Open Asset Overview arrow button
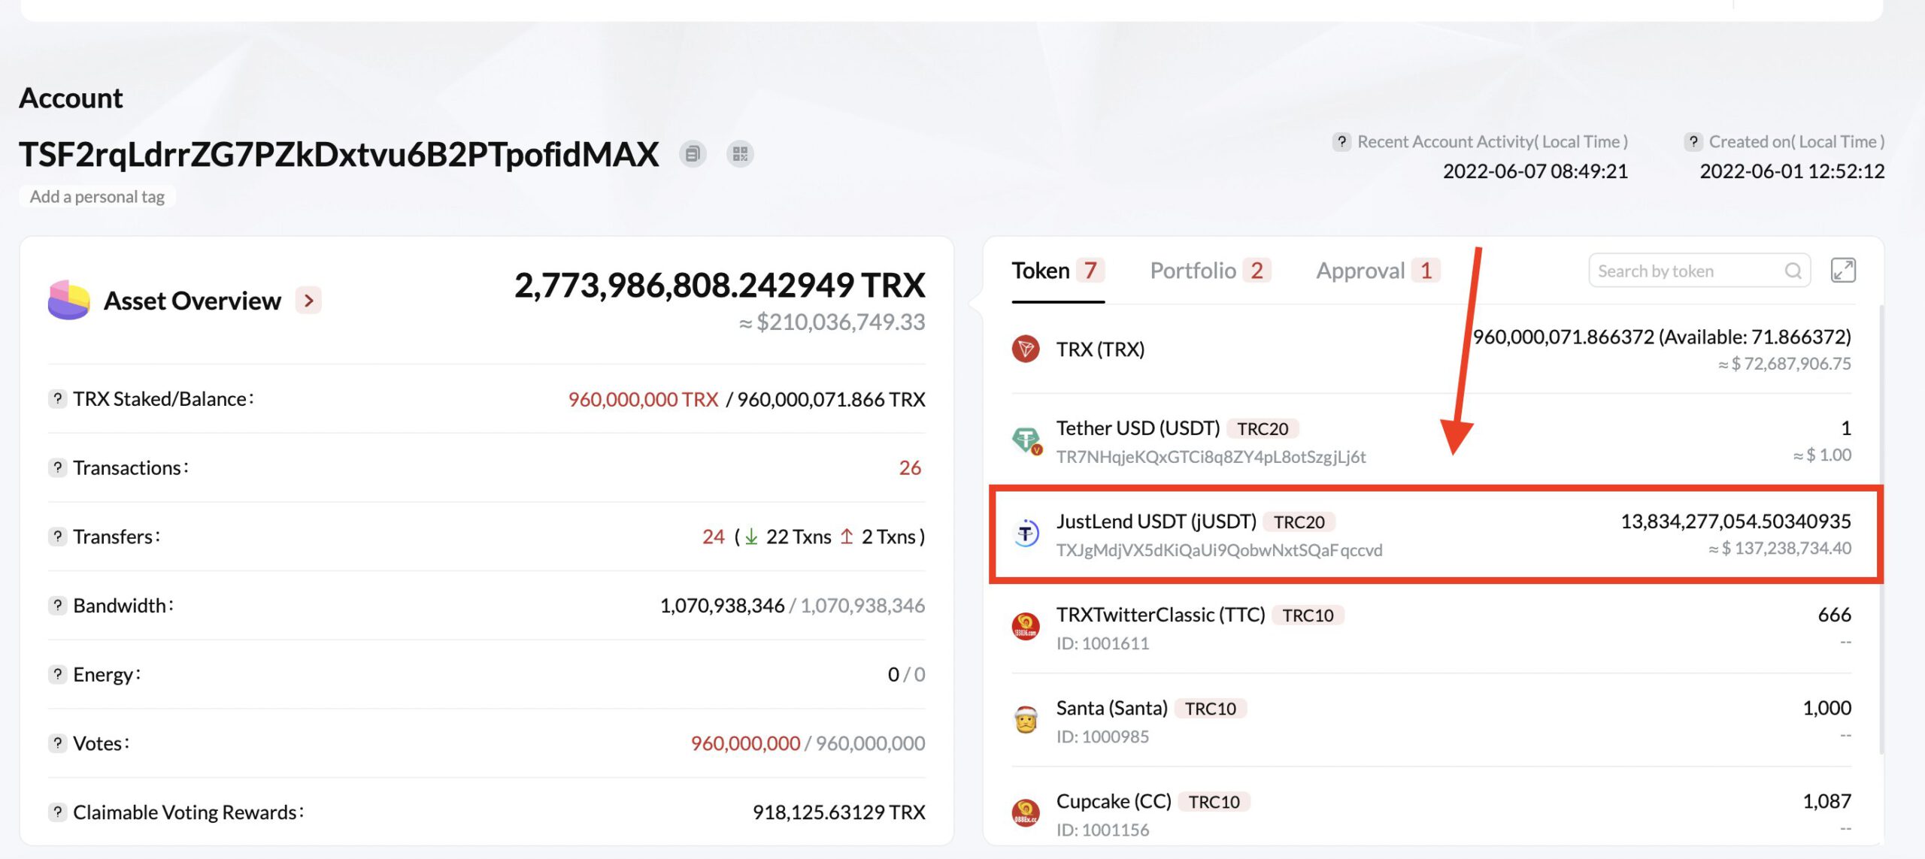The width and height of the screenshot is (1925, 859). [308, 301]
